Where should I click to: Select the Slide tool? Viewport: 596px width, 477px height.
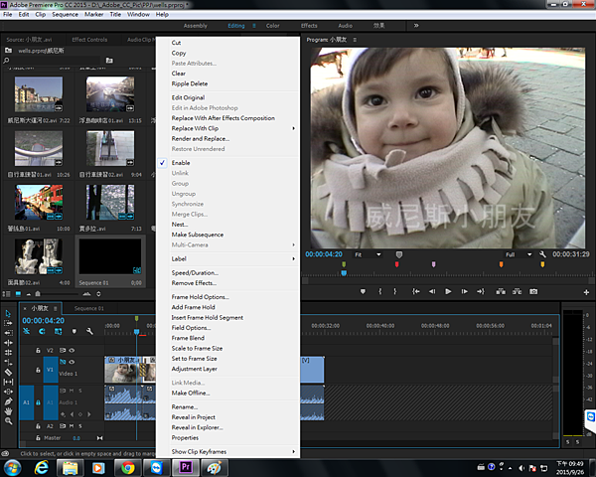(x=8, y=392)
